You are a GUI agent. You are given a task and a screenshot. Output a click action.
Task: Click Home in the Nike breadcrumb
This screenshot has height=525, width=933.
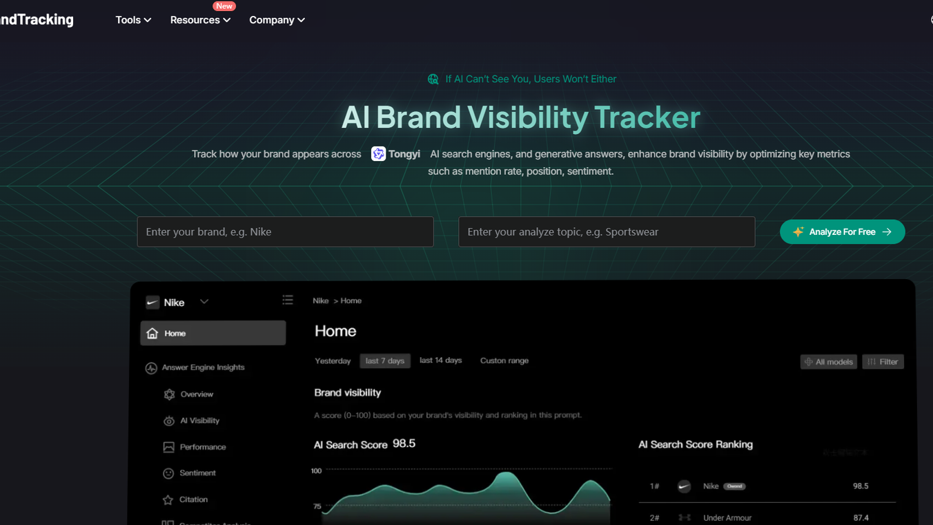pyautogui.click(x=351, y=300)
